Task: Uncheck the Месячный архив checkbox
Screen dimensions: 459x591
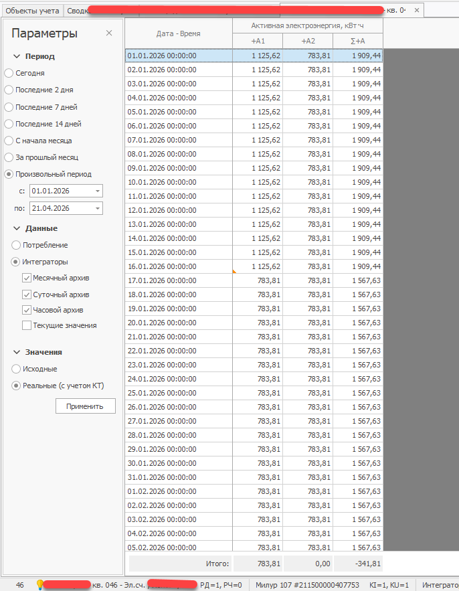Action: click(27, 278)
